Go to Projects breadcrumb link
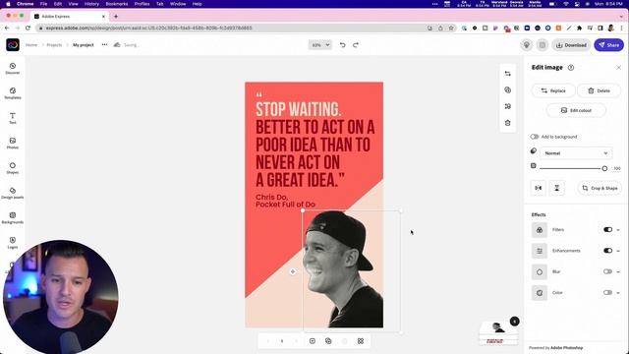629x354 pixels. (x=54, y=45)
